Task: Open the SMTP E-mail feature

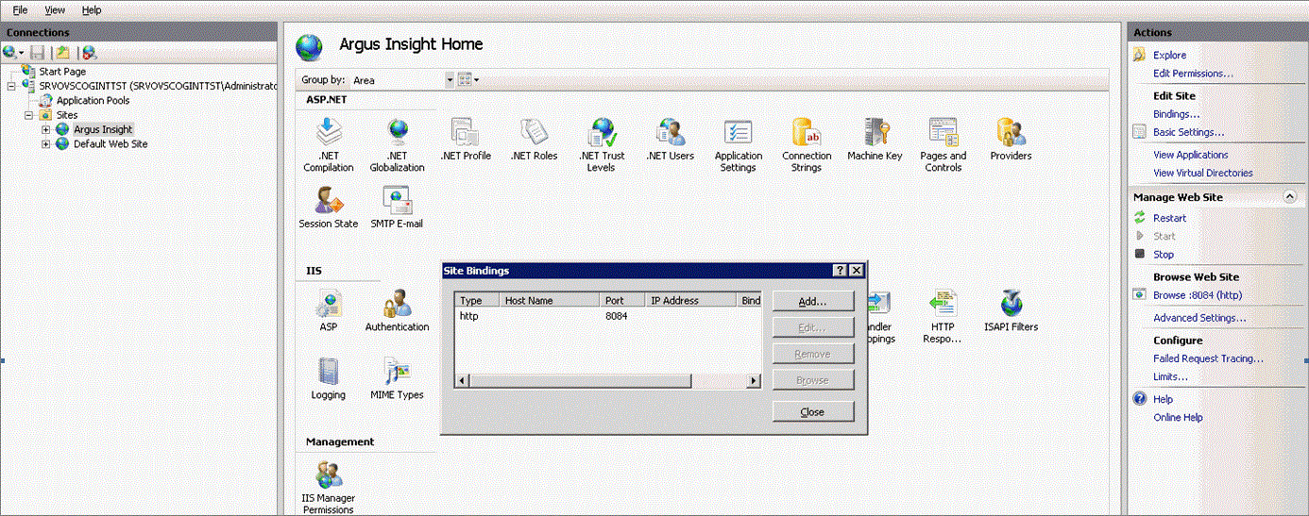Action: pos(397,208)
